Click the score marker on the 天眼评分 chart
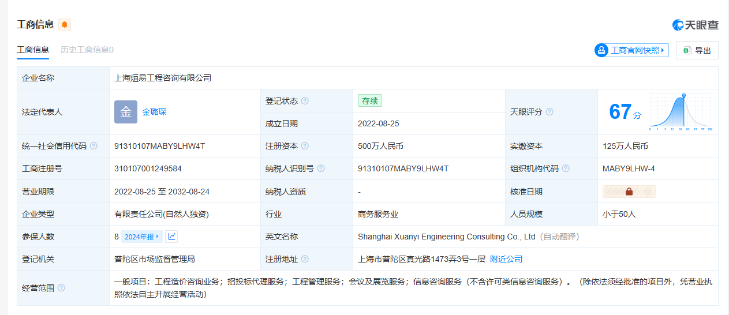Image resolution: width=729 pixels, height=315 pixels. point(684,96)
